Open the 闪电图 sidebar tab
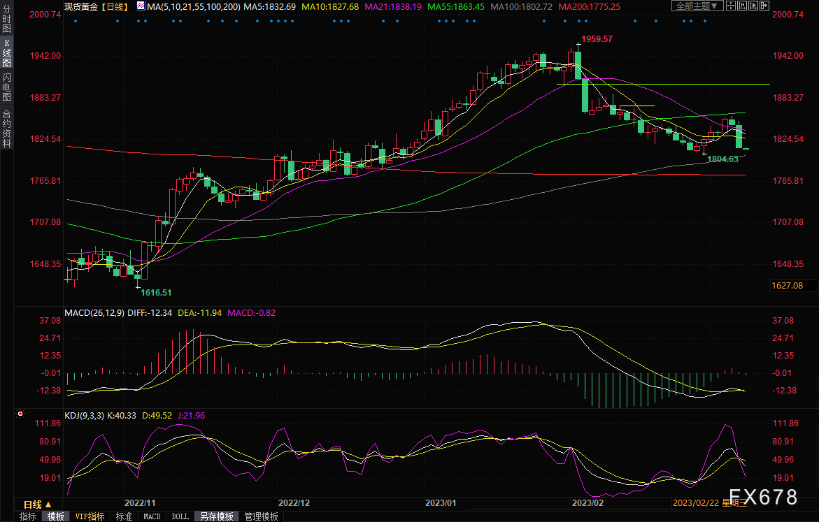Viewport: 819px width, 522px height. click(6, 87)
